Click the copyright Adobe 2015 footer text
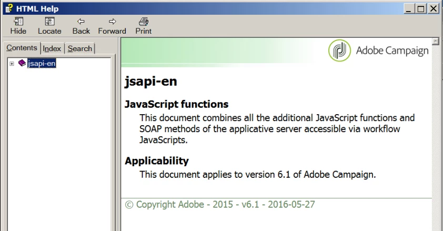 tap(220, 204)
